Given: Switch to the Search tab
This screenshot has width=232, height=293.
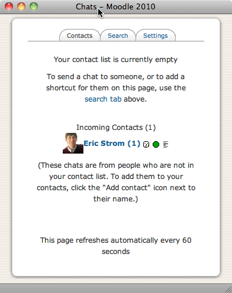Looking at the screenshot, I should point(118,35).
